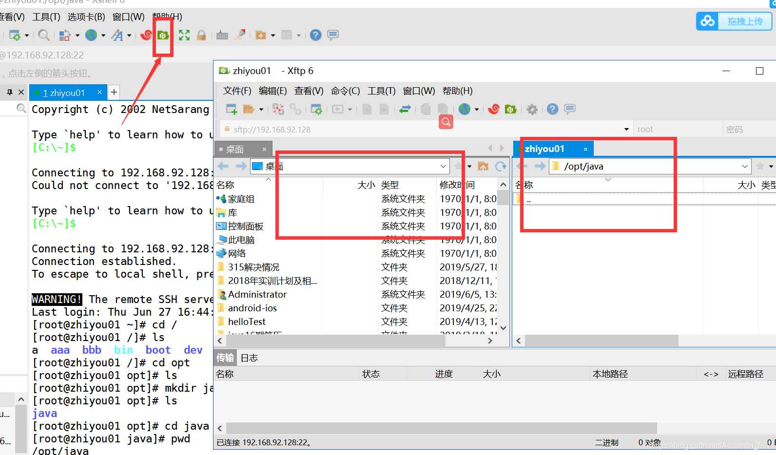Add a new Xshell tab with plus button

point(114,92)
